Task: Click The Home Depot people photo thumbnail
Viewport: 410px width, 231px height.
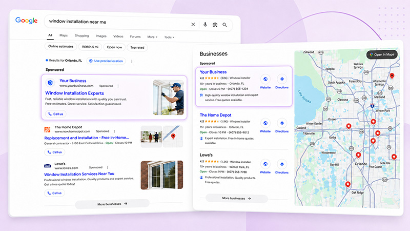Action: 151,136
